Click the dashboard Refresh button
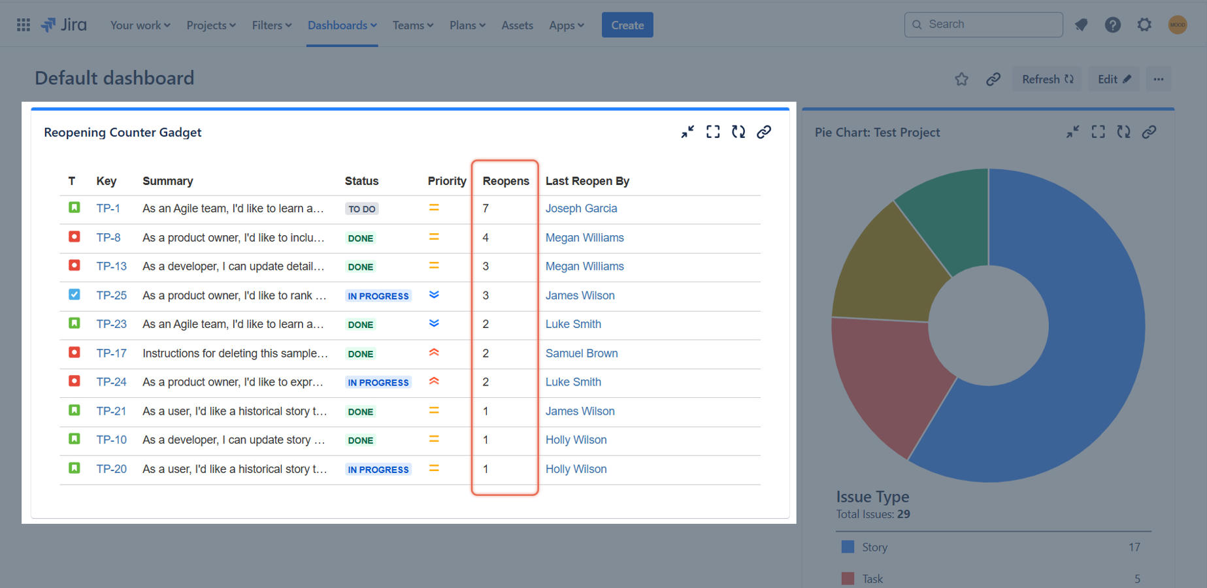The image size is (1207, 588). click(x=1048, y=79)
